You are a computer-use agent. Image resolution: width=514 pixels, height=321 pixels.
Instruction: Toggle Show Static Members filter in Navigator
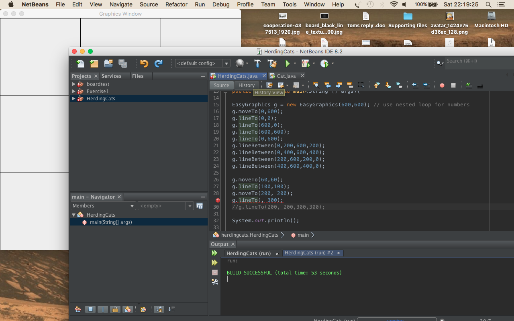coord(103,309)
